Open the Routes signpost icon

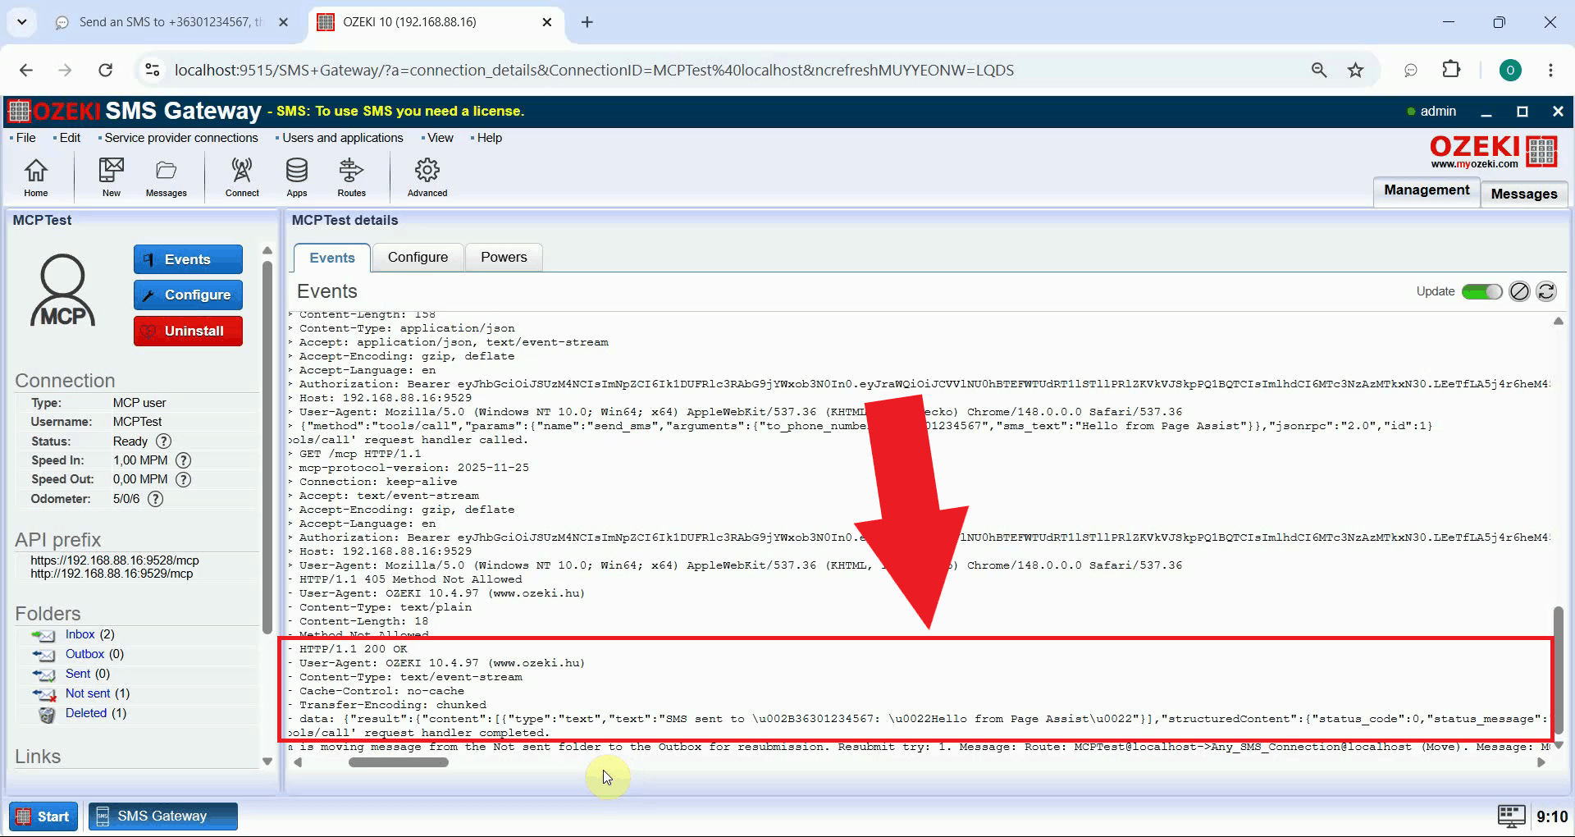[351, 177]
